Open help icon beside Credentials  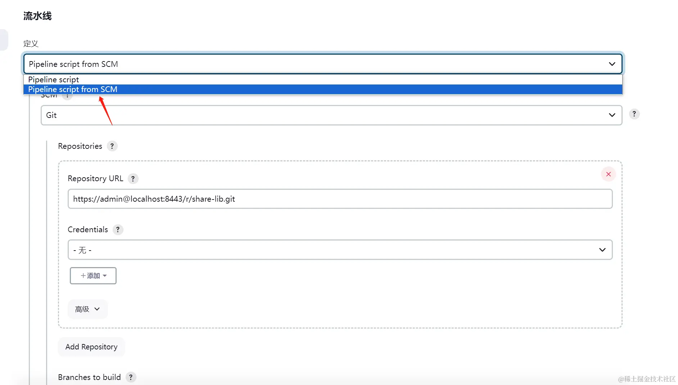point(118,230)
